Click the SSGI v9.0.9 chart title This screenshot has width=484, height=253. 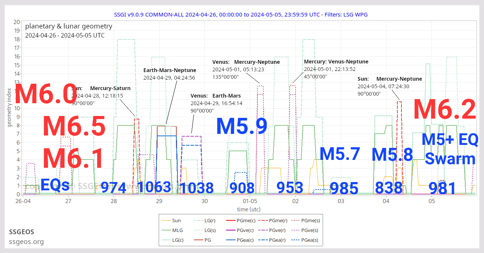coord(241,15)
